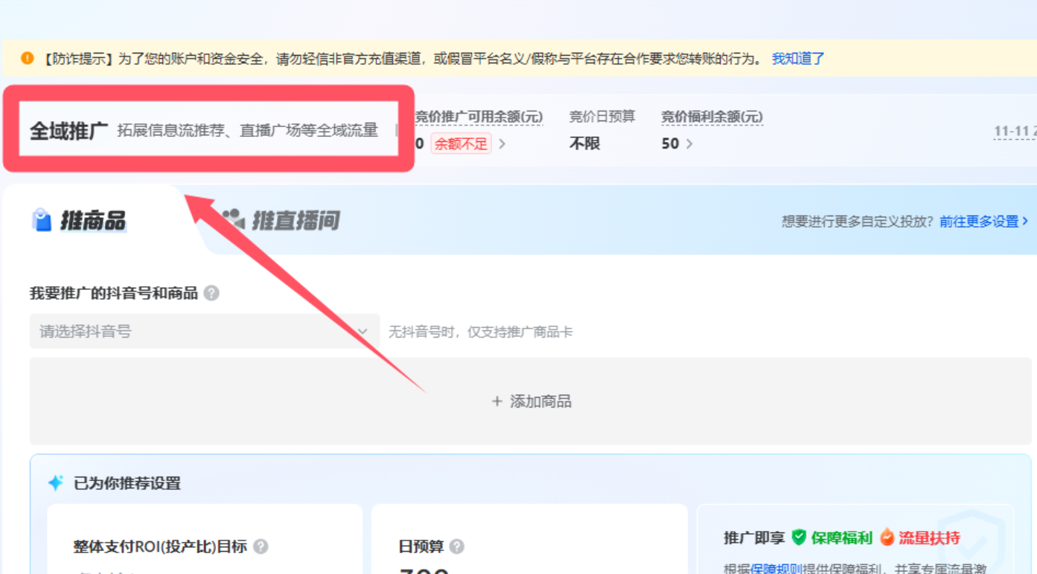The image size is (1037, 574).
Task: Click the green shield icon before 保障福利
Action: click(x=799, y=537)
